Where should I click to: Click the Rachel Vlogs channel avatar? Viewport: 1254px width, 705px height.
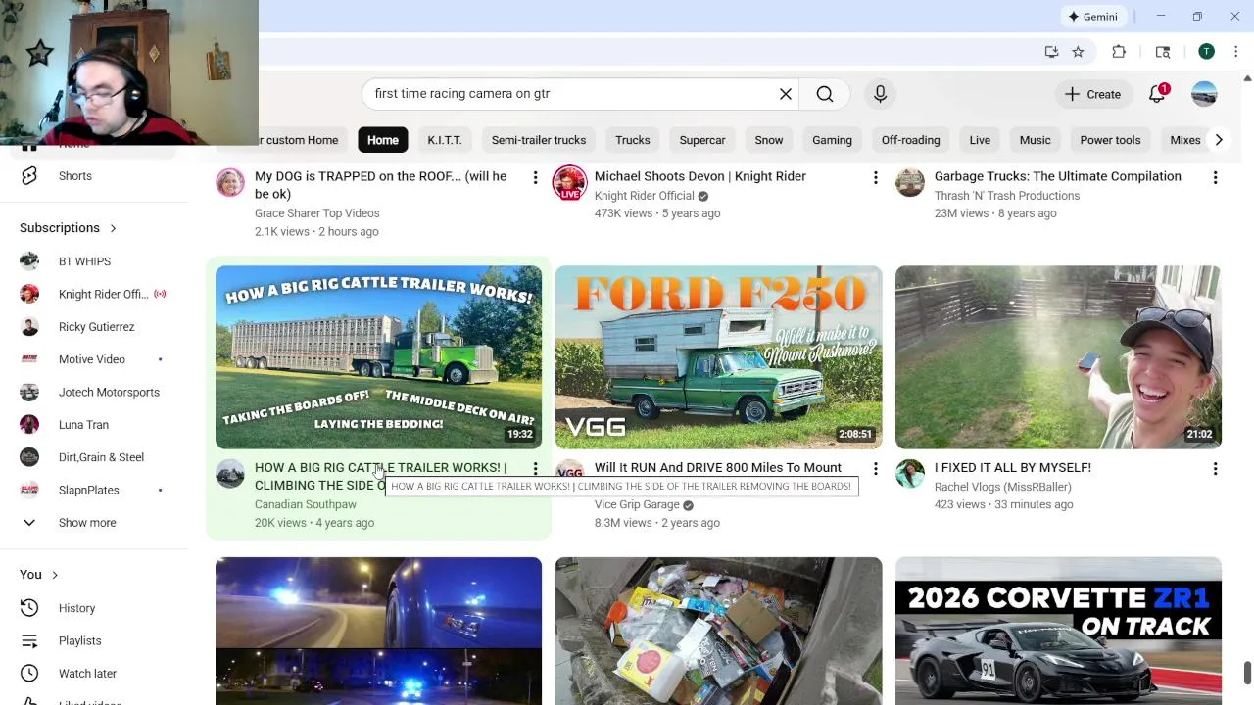coord(910,474)
